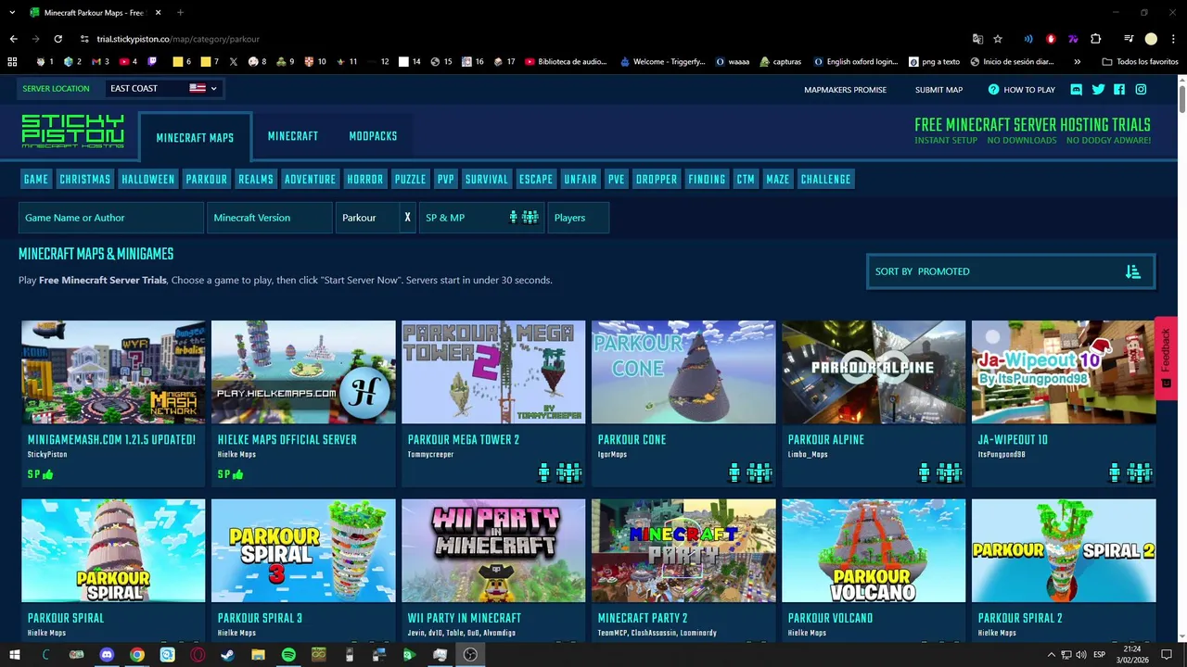Click the browser address bar URL
The width and height of the screenshot is (1187, 667).
pyautogui.click(x=178, y=39)
